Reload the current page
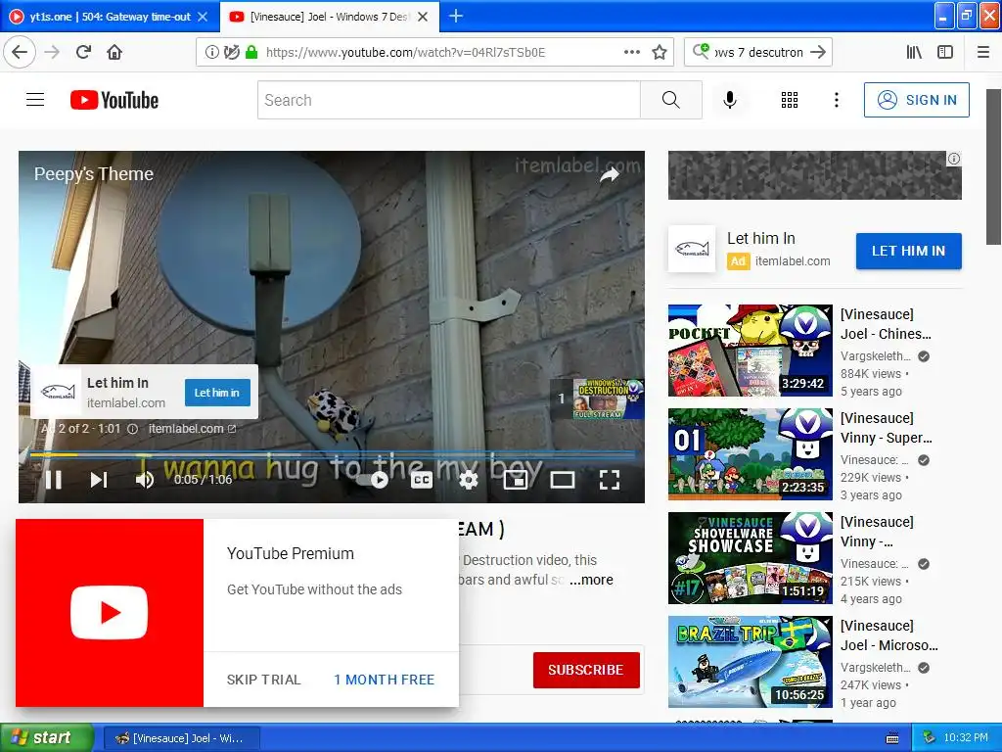1002x752 pixels. coord(83,52)
